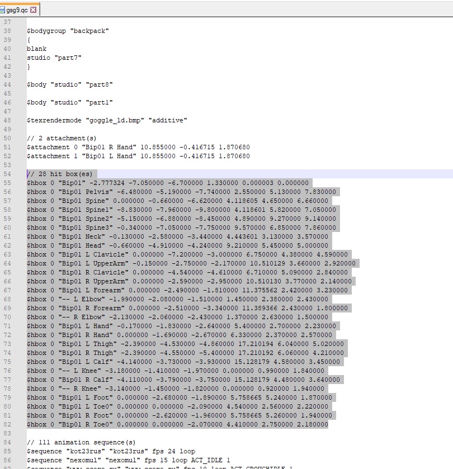Click the $body "studio" "part8" line

70,84
